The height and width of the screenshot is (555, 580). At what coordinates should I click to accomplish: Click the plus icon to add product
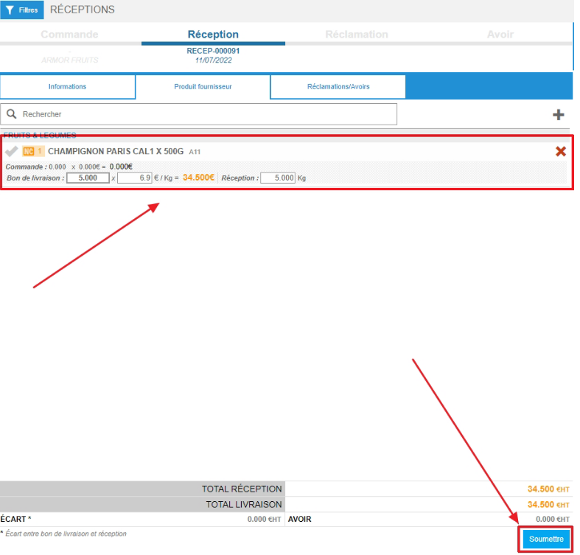point(558,114)
